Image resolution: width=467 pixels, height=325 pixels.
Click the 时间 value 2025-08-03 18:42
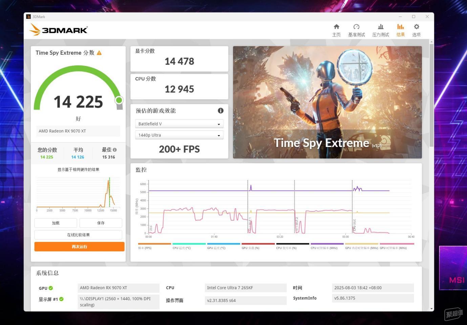pyautogui.click(x=373, y=288)
